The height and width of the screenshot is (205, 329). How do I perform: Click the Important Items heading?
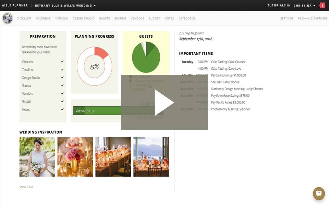click(196, 54)
